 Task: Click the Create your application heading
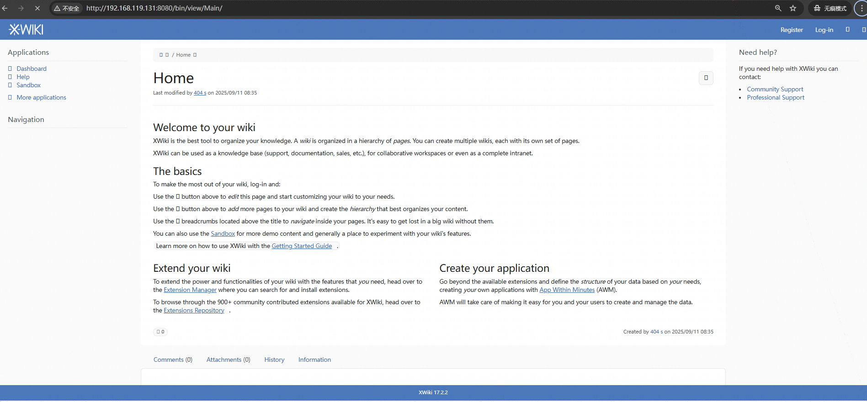(494, 268)
